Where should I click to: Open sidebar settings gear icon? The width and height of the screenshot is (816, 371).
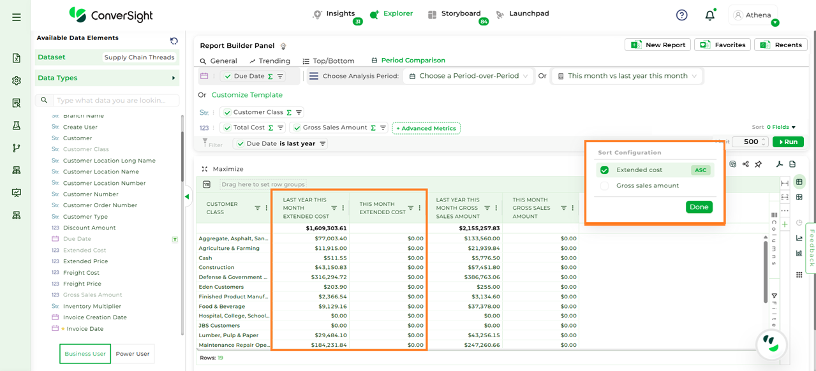17,80
